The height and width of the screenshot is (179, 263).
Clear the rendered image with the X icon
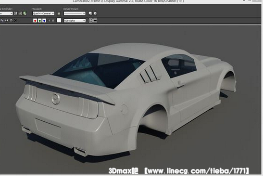(x=15, y=21)
